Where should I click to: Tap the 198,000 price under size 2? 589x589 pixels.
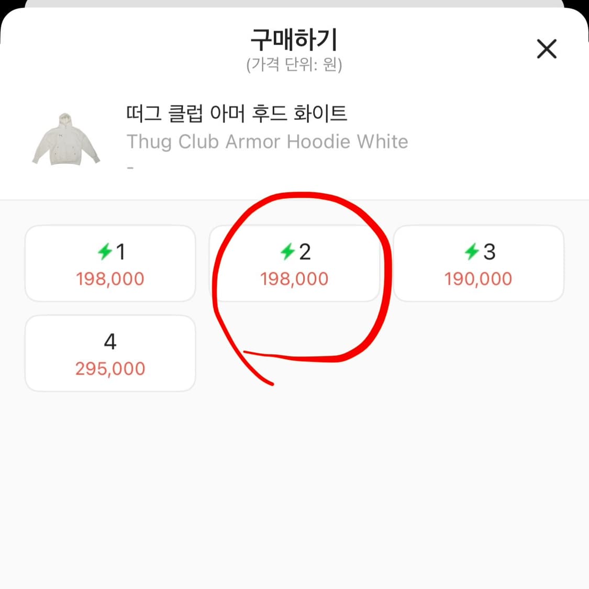(x=295, y=279)
